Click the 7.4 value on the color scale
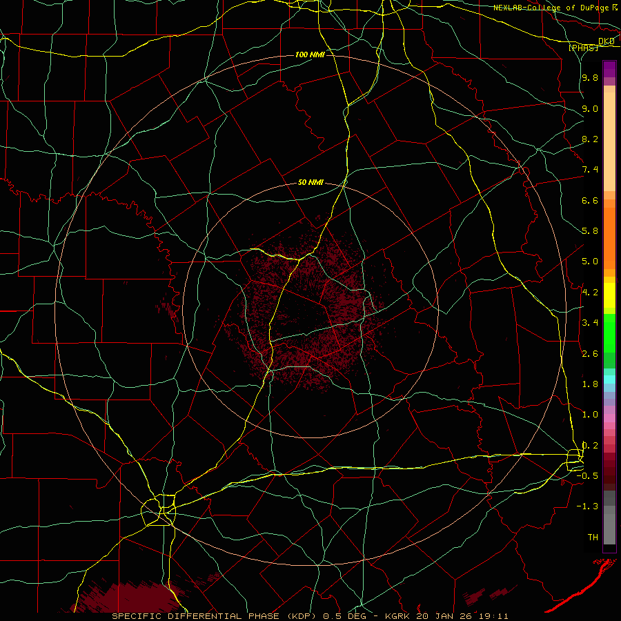 [590, 170]
